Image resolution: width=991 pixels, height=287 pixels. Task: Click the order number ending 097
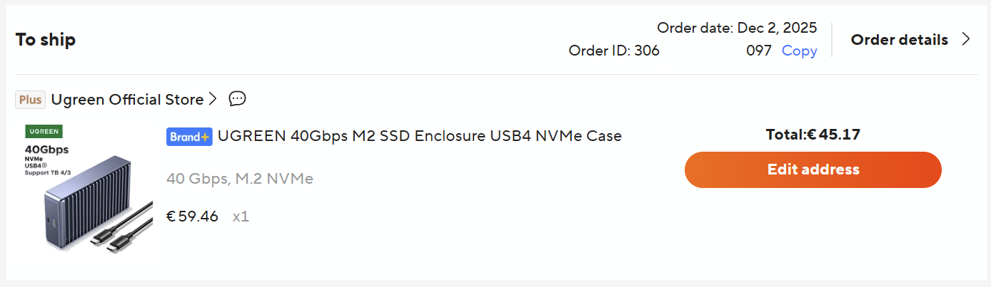point(758,51)
